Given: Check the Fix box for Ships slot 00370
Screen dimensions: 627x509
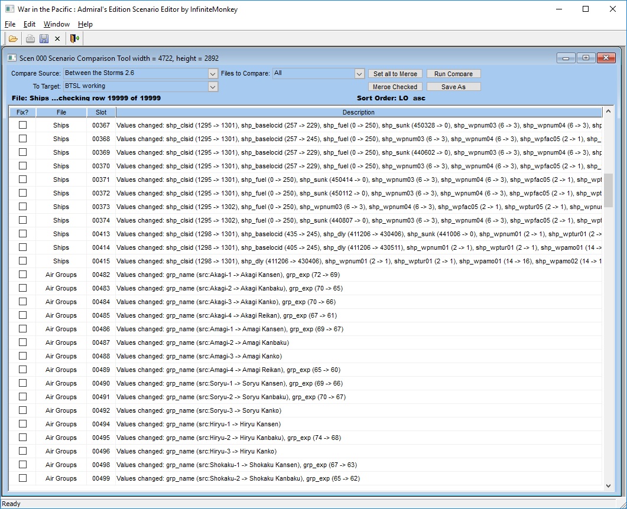Looking at the screenshot, I should 23,166.
